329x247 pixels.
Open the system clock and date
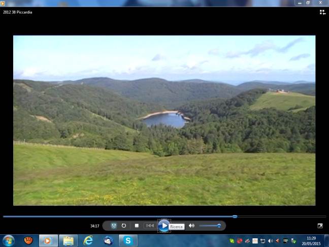311,240
